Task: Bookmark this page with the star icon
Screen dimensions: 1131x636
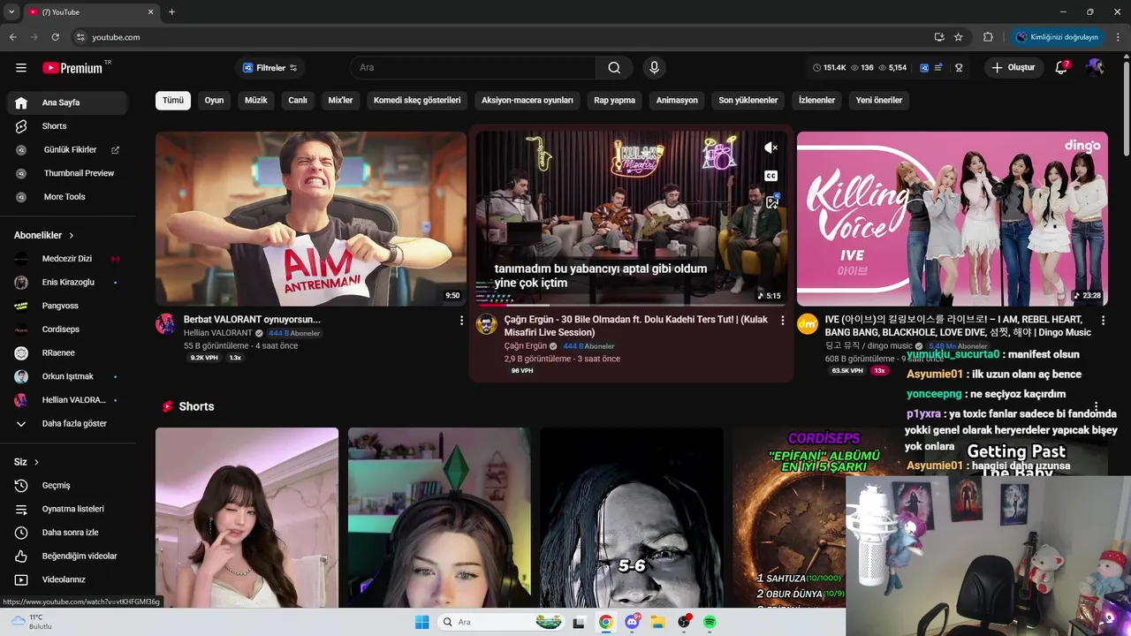Action: point(959,37)
